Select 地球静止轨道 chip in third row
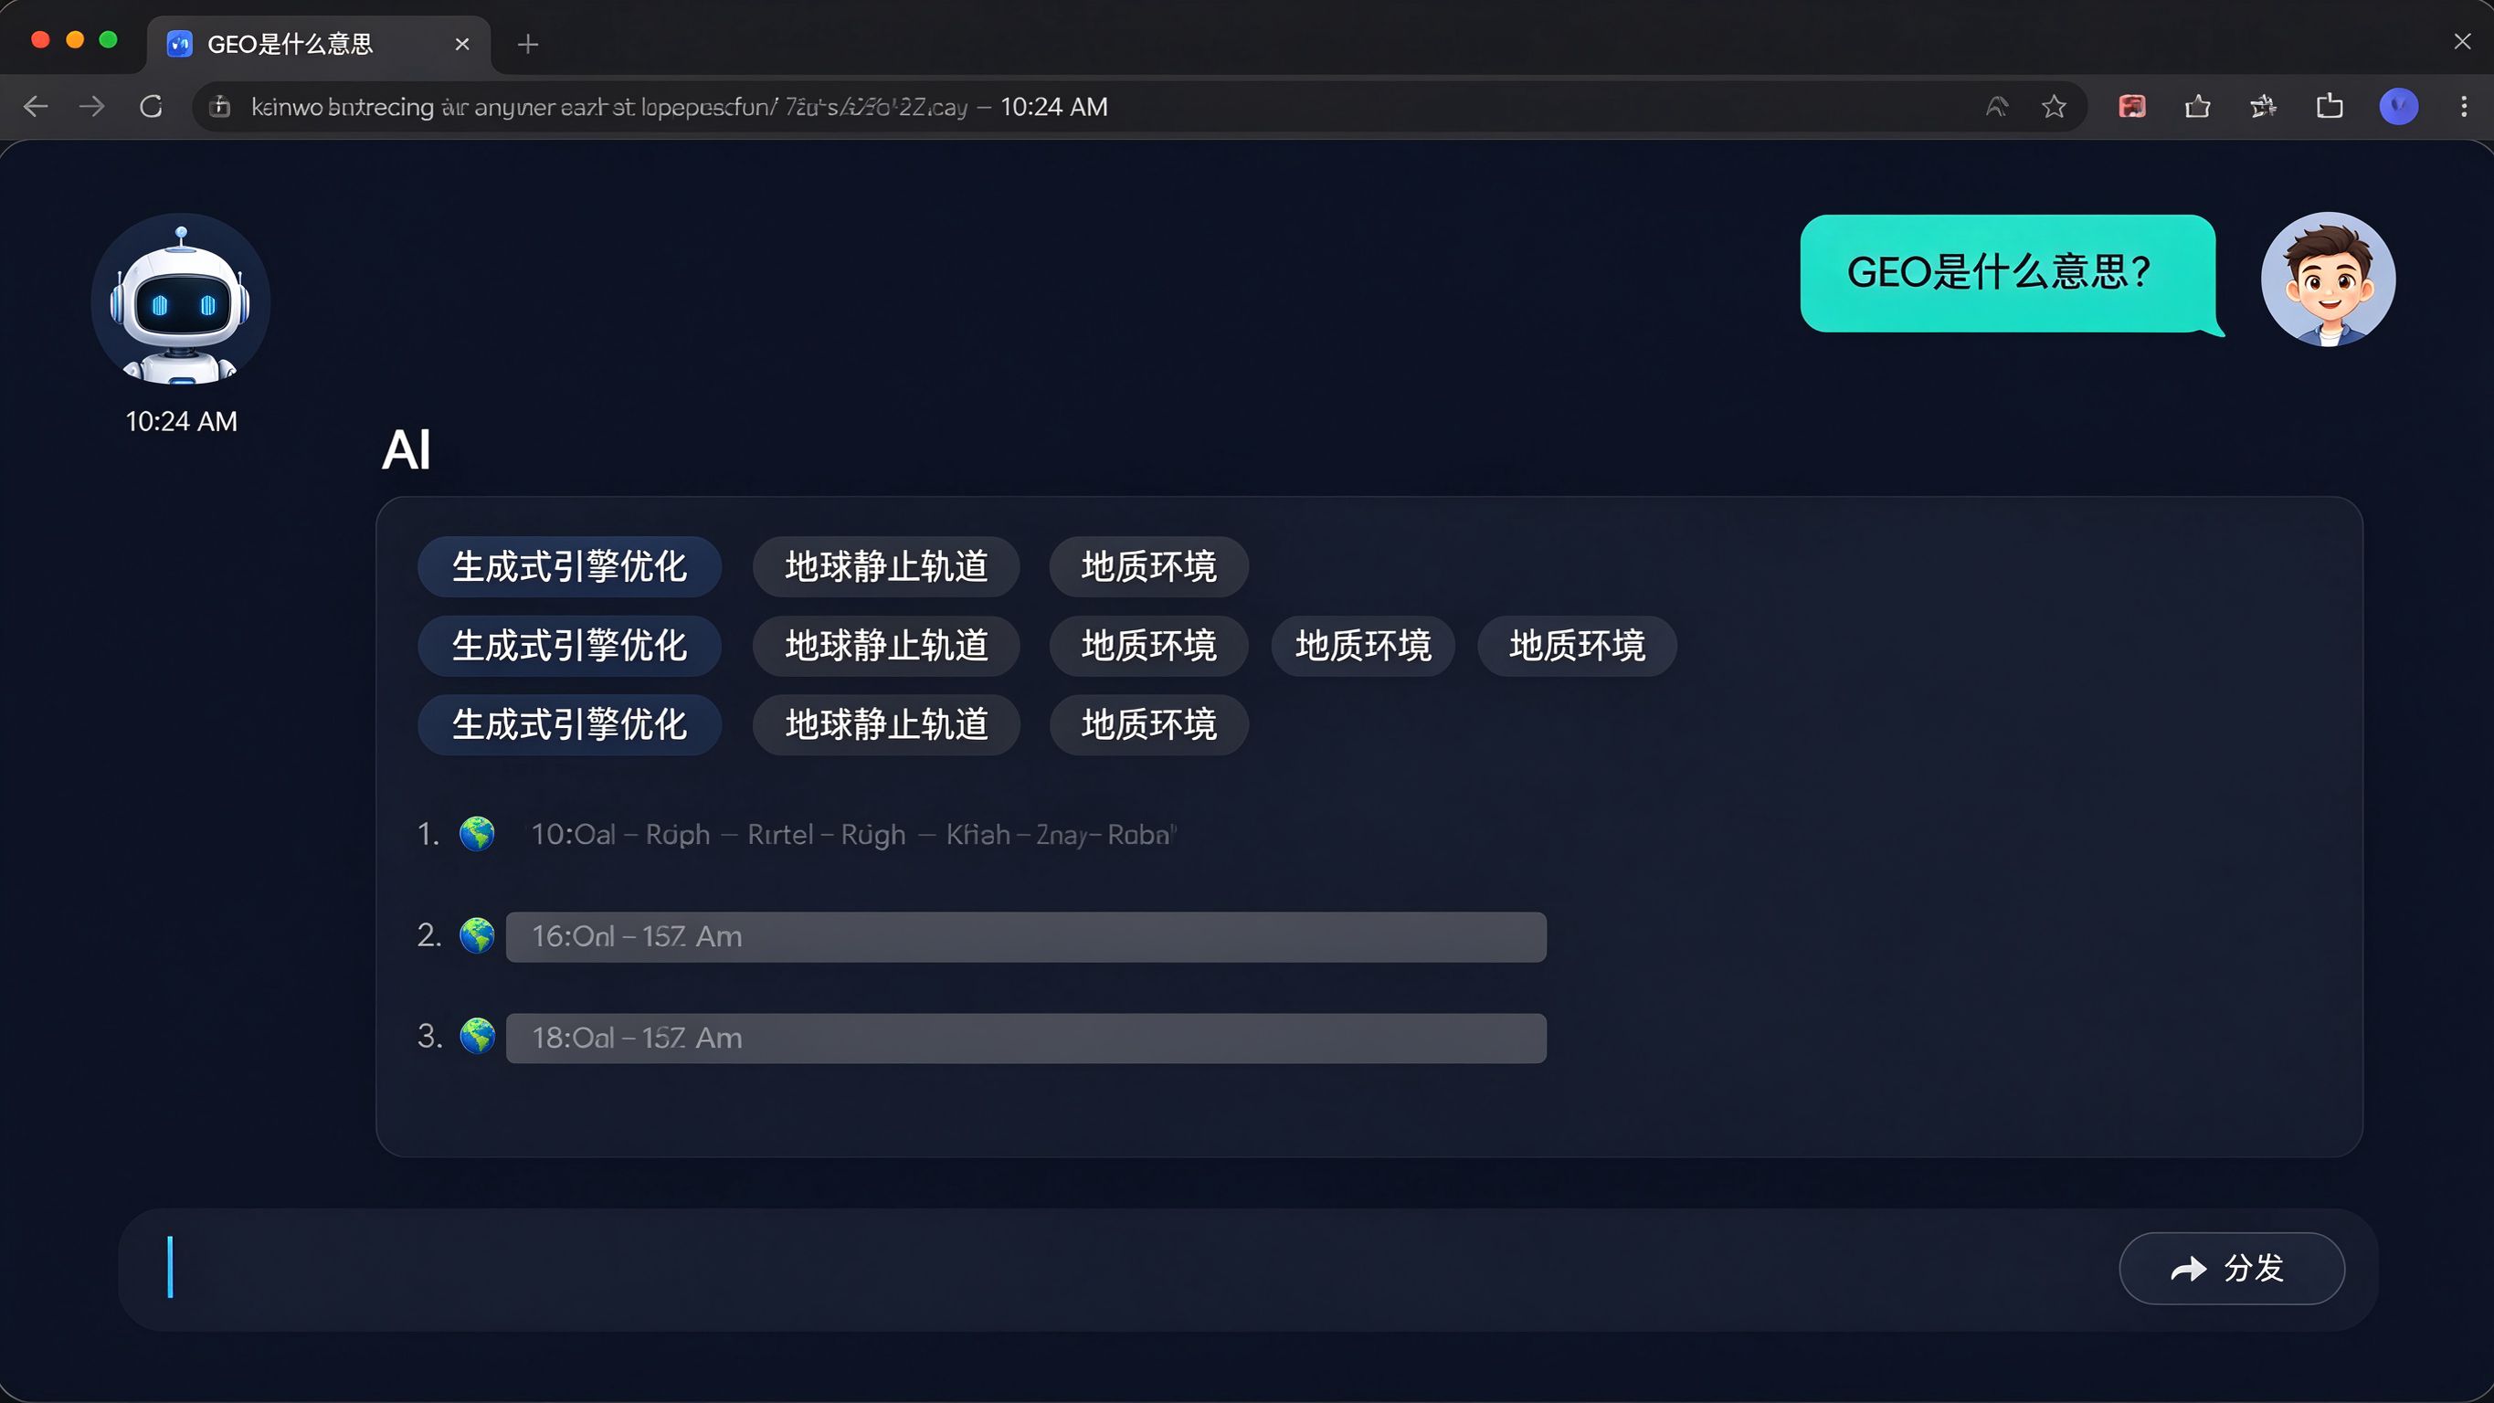Viewport: 2494px width, 1403px height. coord(886,725)
